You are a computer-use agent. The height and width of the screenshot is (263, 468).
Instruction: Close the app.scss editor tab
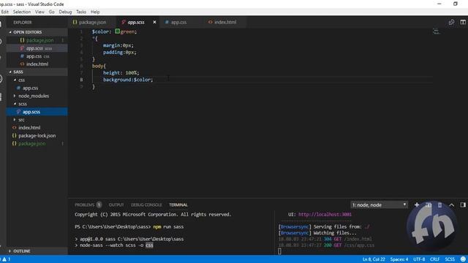click(154, 23)
